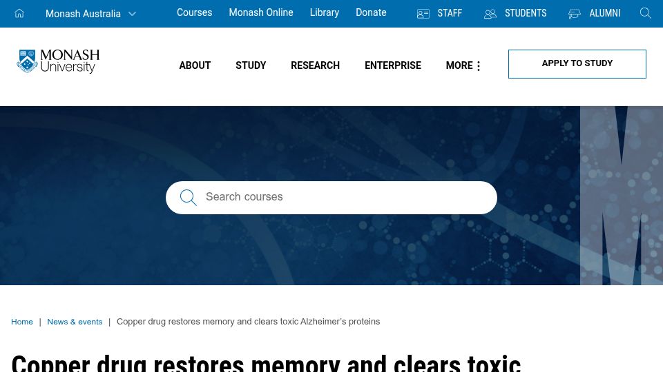This screenshot has height=372, width=663.
Task: Click the APPLY TO STUDY button
Action: [577, 63]
